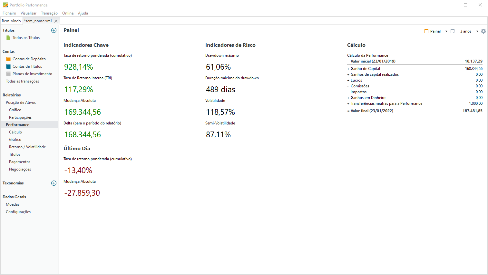The image size is (488, 275).
Task: Click the Ganhos em Dinheiro row
Action: coord(415,98)
